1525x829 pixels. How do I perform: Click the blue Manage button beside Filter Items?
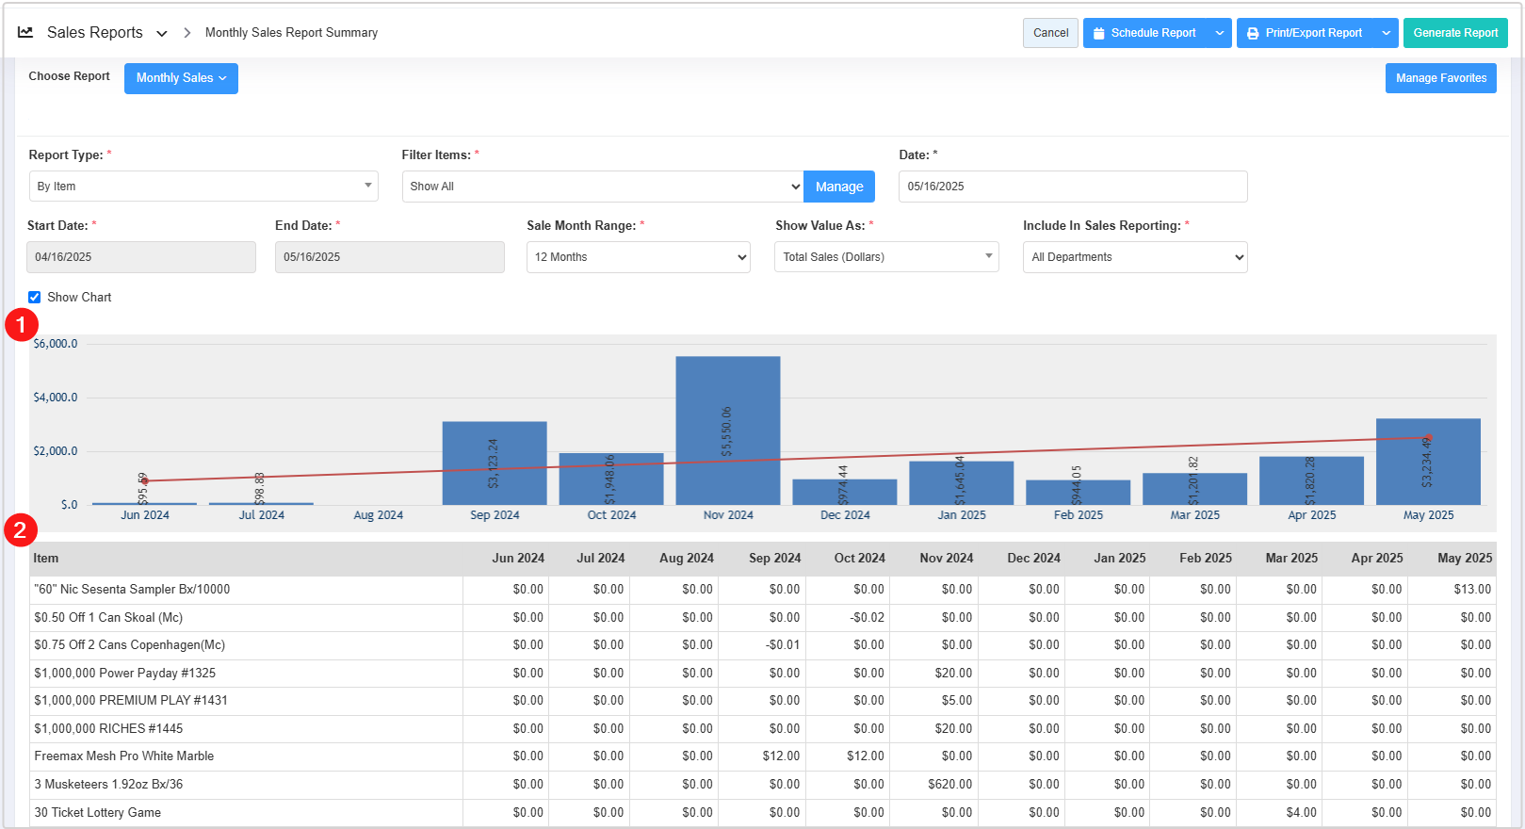click(x=838, y=187)
